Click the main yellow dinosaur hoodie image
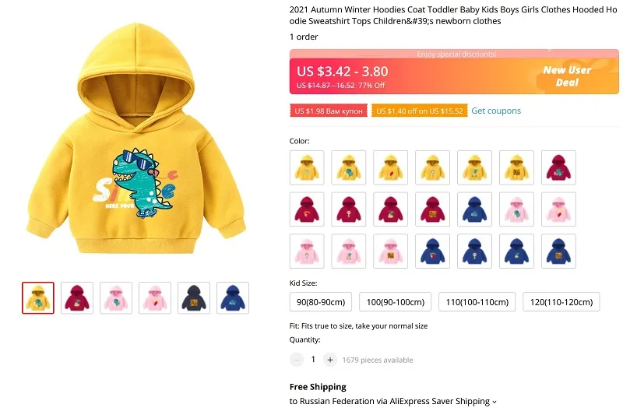The height and width of the screenshot is (408, 623). pos(136,139)
